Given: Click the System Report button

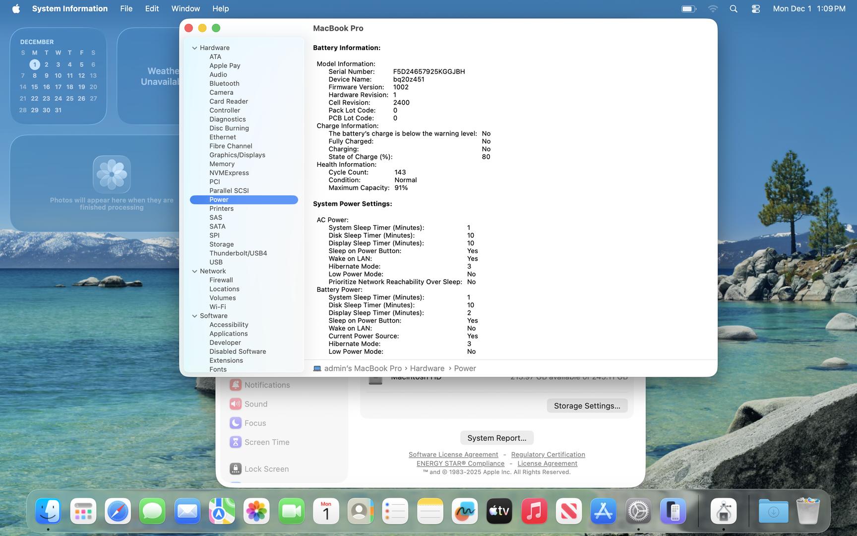Looking at the screenshot, I should click(x=496, y=438).
